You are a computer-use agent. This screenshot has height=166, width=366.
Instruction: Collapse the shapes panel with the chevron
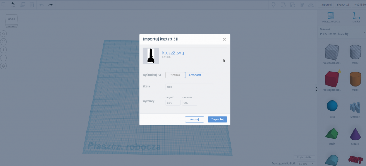tap(317, 89)
